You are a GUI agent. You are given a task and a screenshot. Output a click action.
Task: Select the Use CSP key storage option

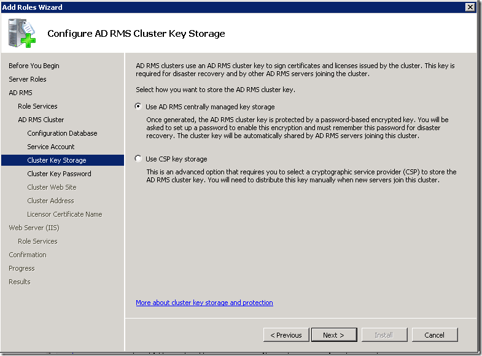pyautogui.click(x=138, y=158)
